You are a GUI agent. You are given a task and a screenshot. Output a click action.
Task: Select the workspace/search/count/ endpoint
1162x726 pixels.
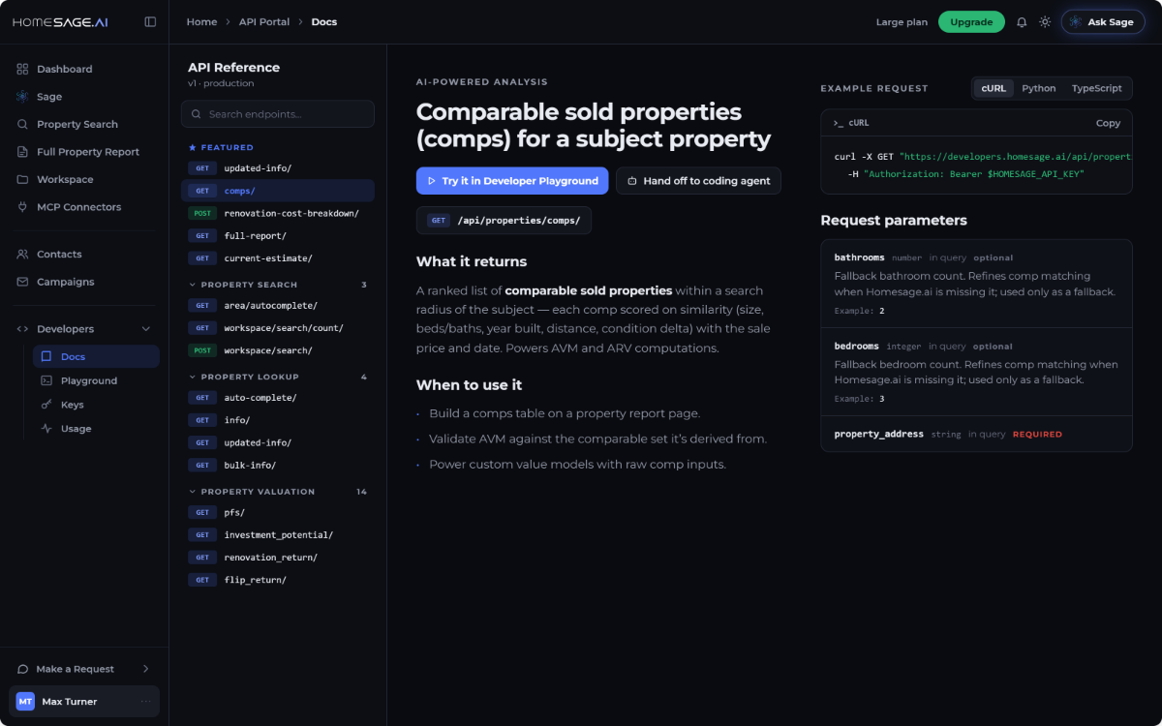pos(278,328)
